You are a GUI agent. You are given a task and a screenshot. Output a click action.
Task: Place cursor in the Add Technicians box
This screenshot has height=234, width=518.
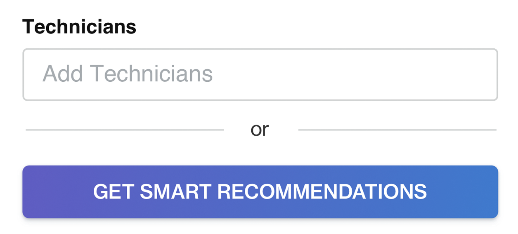point(260,75)
